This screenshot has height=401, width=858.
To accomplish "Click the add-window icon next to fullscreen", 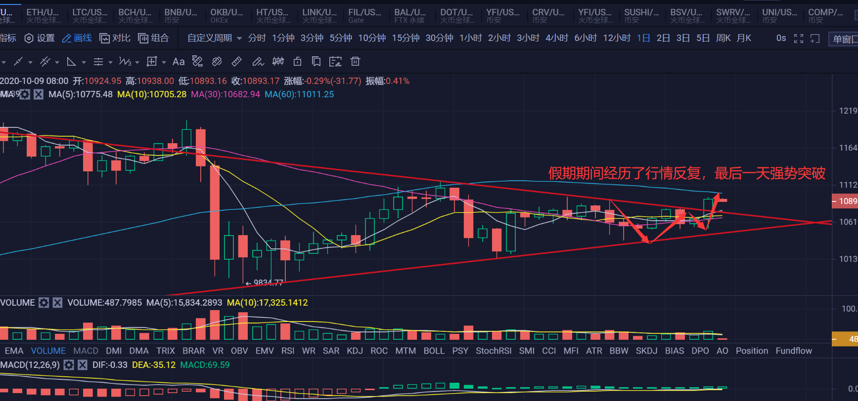I will click(815, 39).
